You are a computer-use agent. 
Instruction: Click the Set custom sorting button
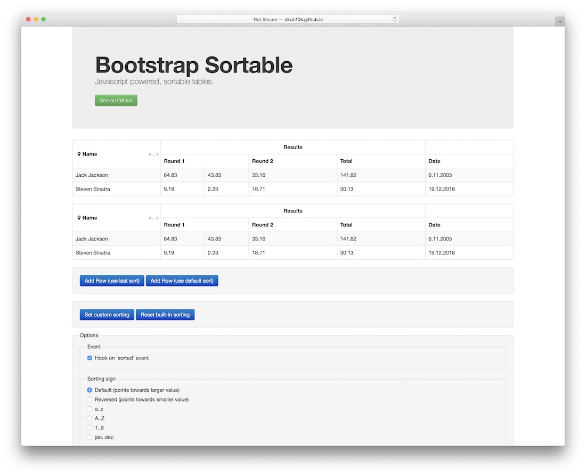[107, 315]
